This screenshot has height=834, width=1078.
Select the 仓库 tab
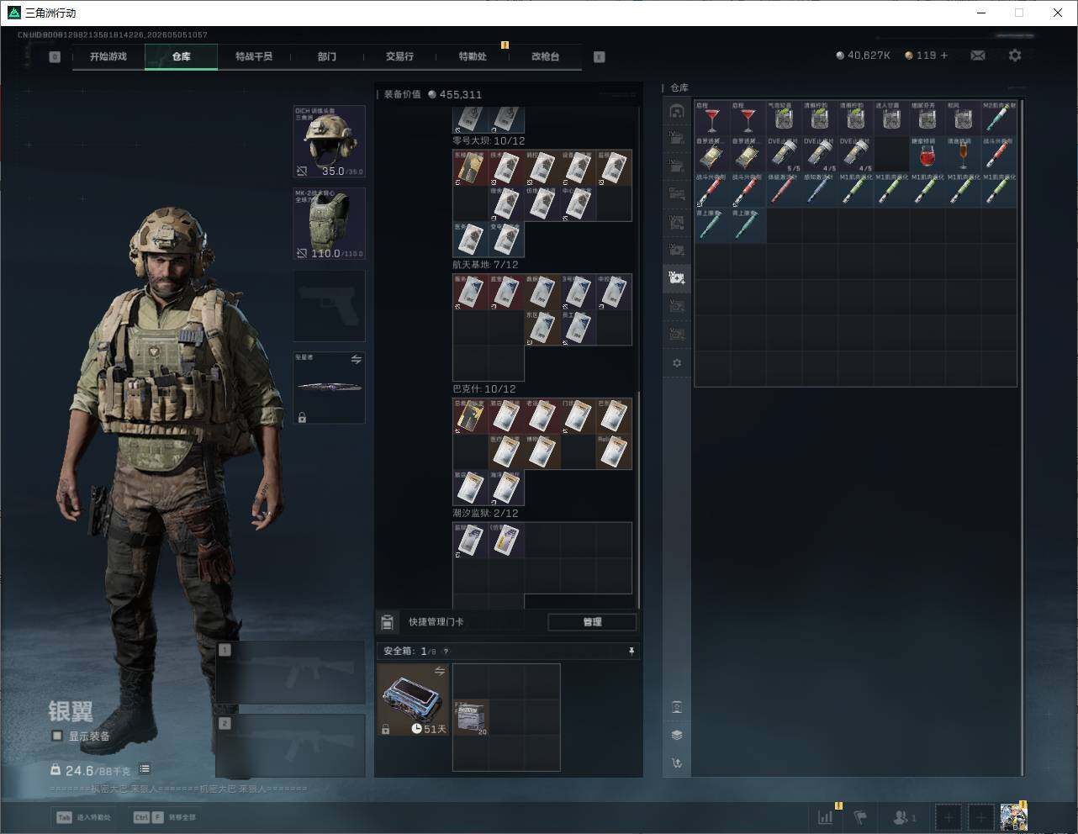coord(181,56)
